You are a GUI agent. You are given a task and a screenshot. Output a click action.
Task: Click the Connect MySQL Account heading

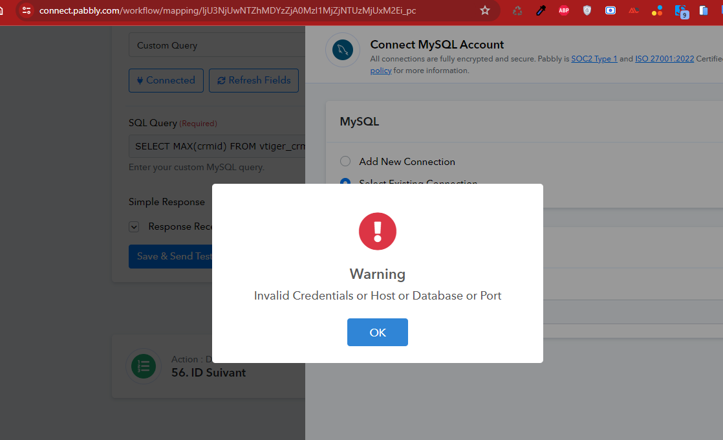pyautogui.click(x=437, y=45)
